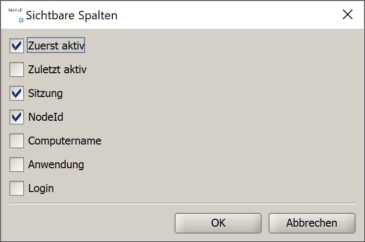Close the Sichtbare Spalten dialog with X

(348, 14)
